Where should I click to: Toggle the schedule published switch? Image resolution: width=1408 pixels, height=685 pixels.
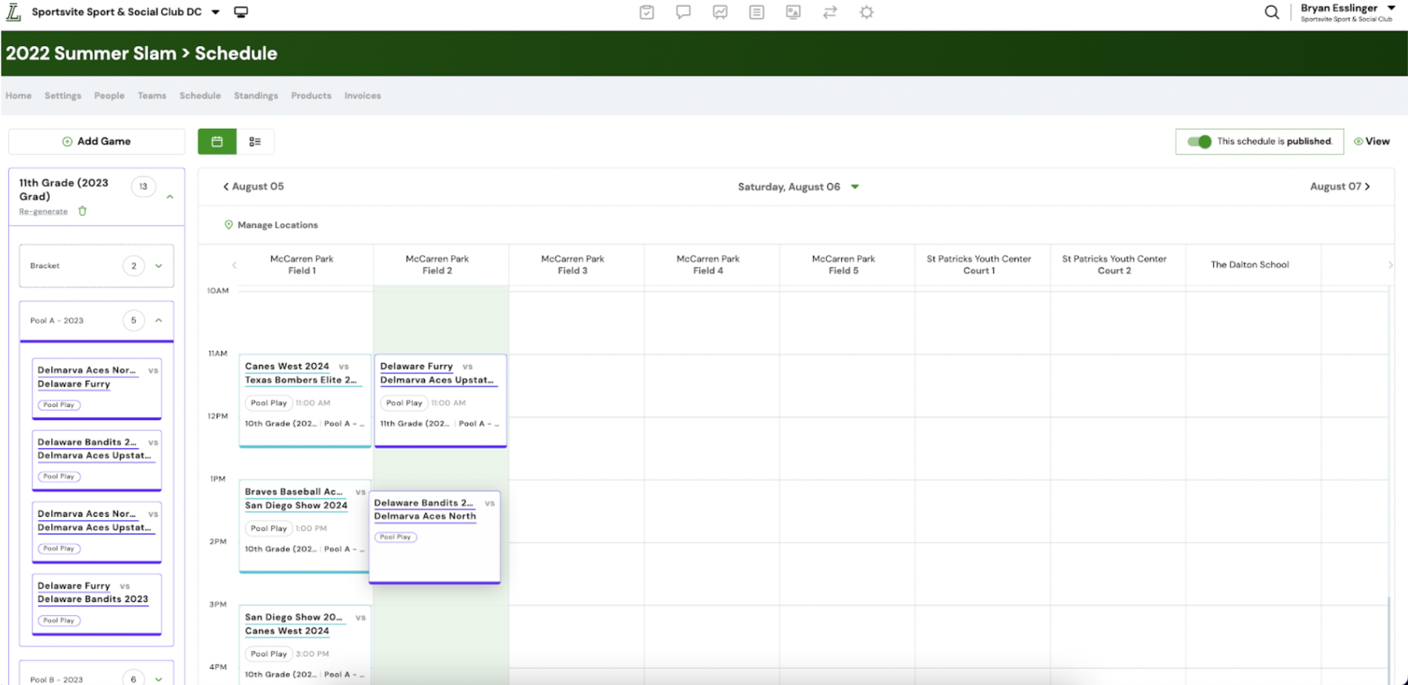(1199, 142)
